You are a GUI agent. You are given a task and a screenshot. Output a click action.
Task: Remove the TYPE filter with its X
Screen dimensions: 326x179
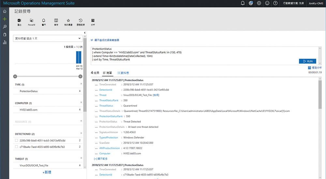(x=81, y=84)
